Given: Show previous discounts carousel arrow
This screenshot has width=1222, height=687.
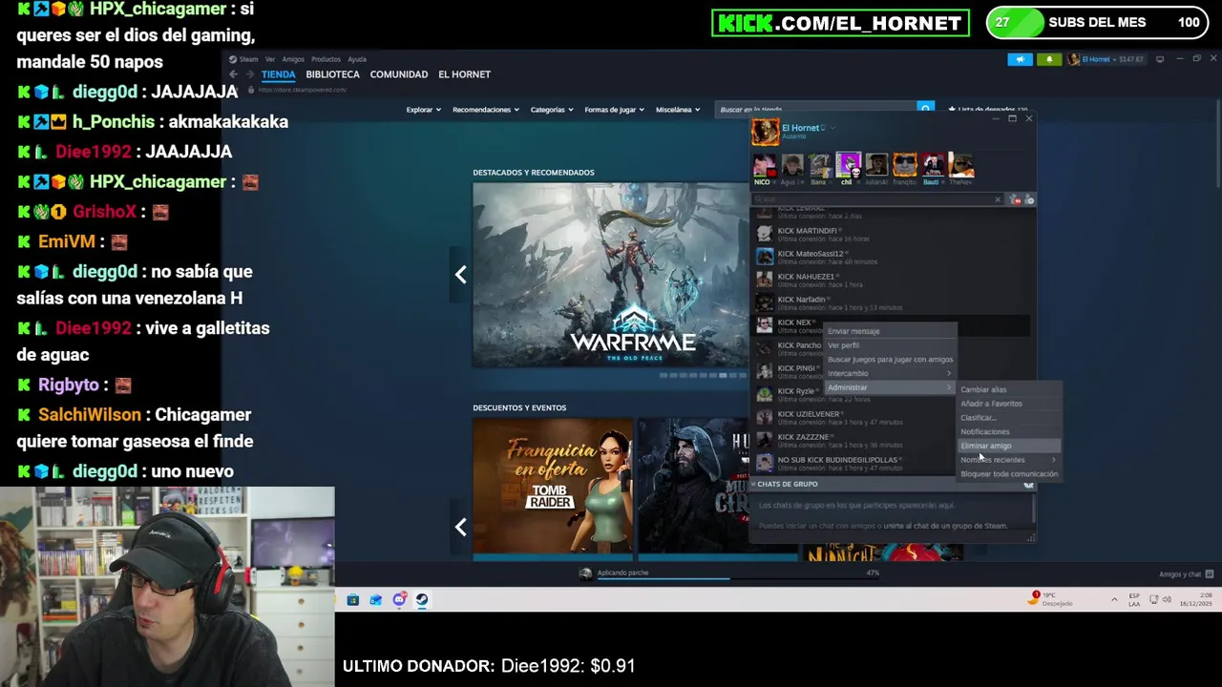Looking at the screenshot, I should (460, 527).
